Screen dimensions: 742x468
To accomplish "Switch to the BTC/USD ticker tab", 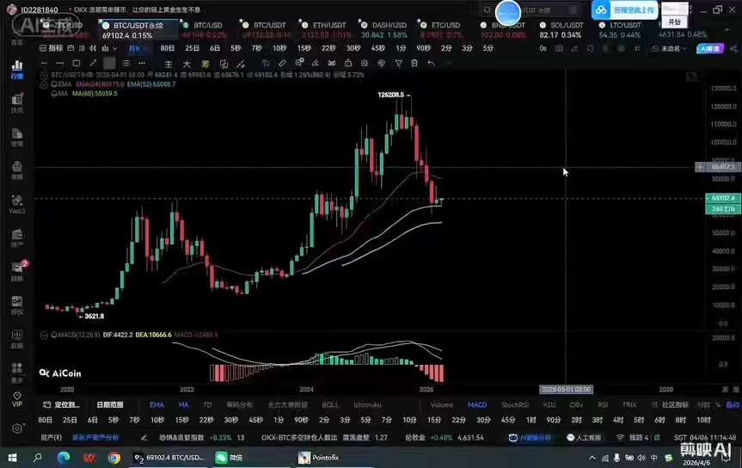I will click(x=204, y=29).
